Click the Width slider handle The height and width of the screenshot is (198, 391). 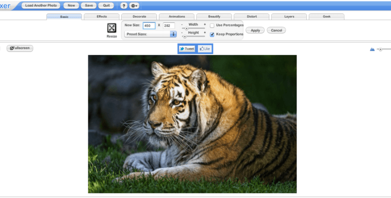[187, 28]
